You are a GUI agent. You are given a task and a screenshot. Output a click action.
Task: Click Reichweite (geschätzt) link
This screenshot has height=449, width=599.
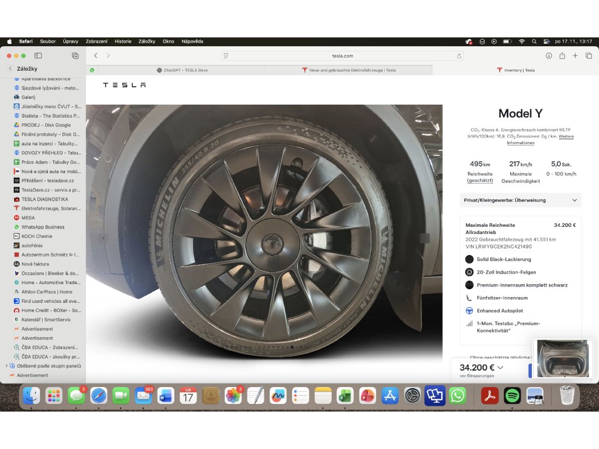click(480, 177)
